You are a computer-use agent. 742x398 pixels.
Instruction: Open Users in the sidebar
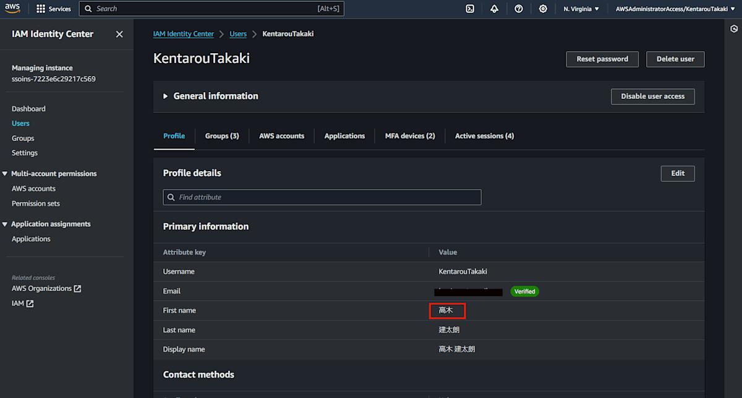[x=20, y=124]
